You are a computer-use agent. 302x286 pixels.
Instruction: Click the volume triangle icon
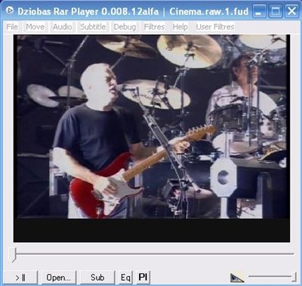(237, 278)
